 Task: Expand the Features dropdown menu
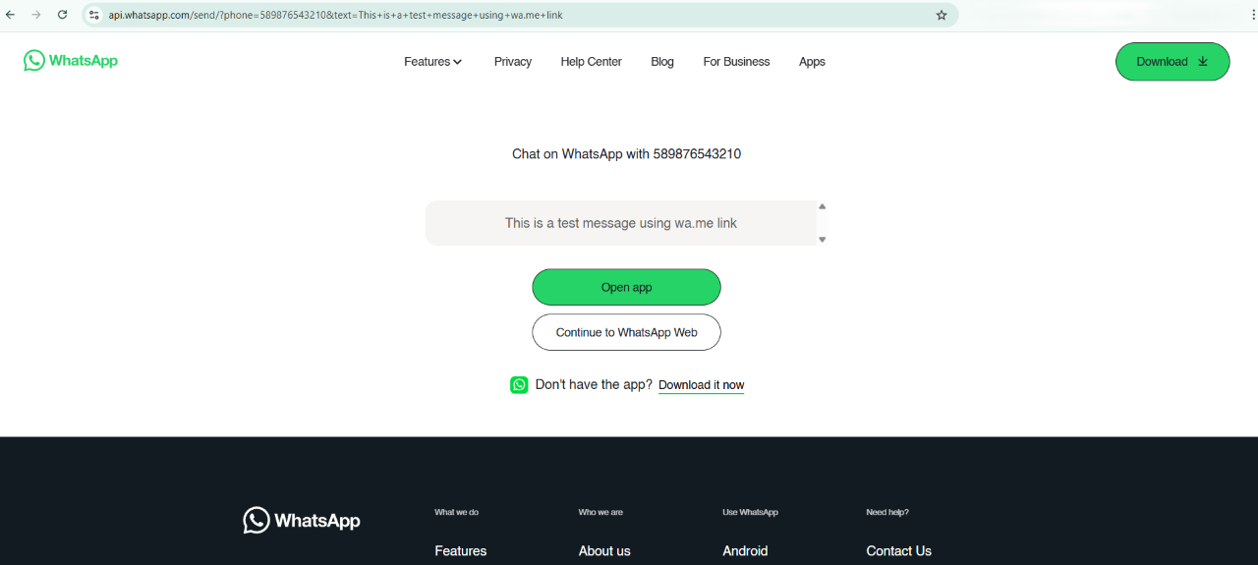(432, 61)
